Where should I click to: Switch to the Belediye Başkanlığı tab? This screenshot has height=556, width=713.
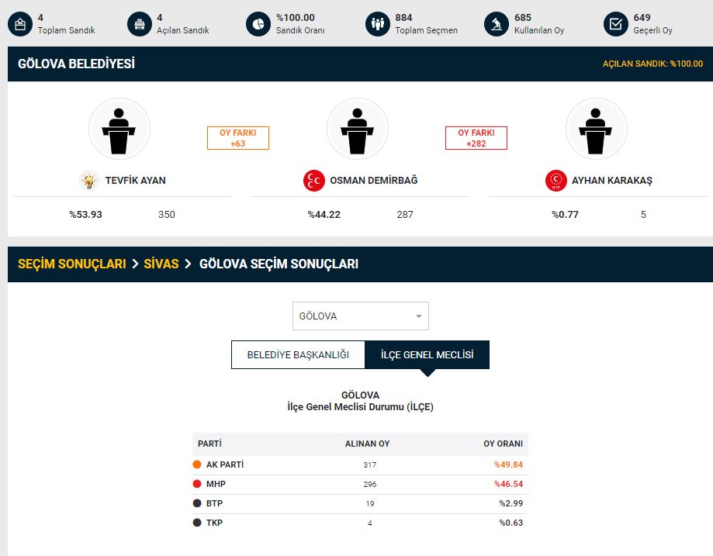click(298, 355)
